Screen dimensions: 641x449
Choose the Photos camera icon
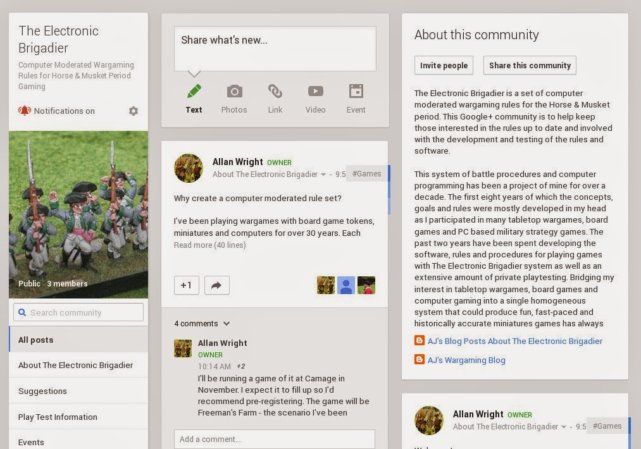coord(234,91)
